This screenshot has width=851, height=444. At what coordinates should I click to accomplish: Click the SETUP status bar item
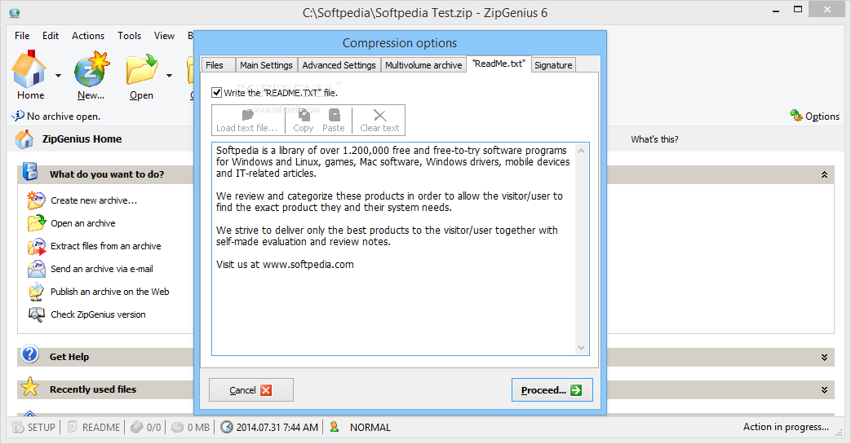pos(34,427)
